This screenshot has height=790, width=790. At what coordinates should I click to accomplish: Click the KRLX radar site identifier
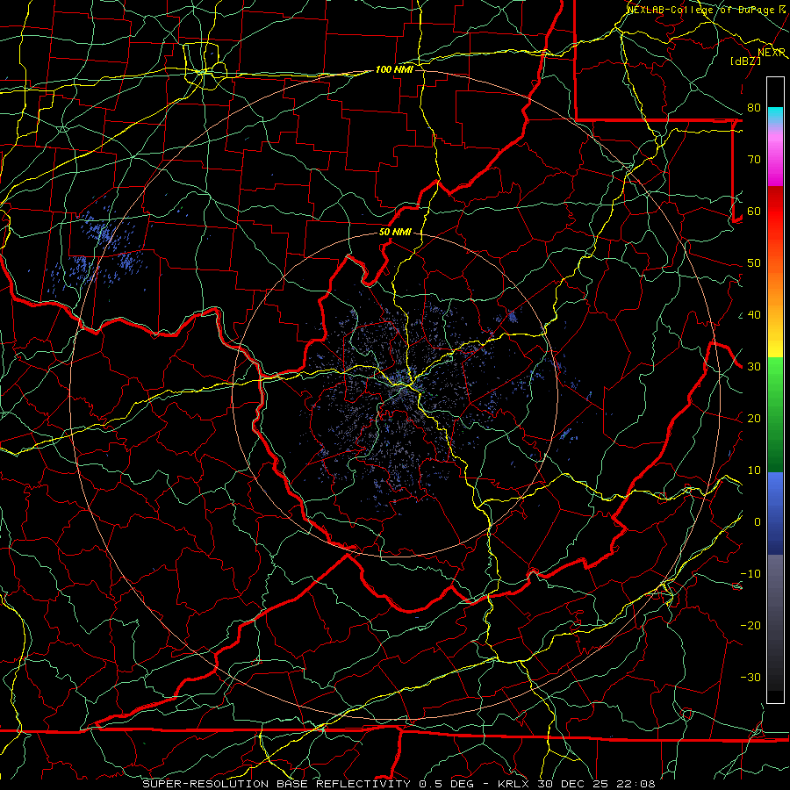pyautogui.click(x=513, y=784)
